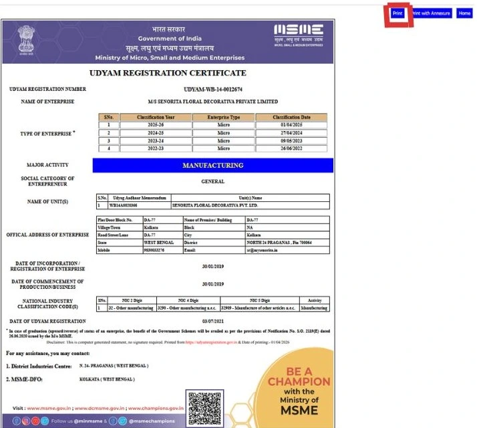Click the classification date 09/05/2023
This screenshot has width=477, height=428.
pos(291,140)
